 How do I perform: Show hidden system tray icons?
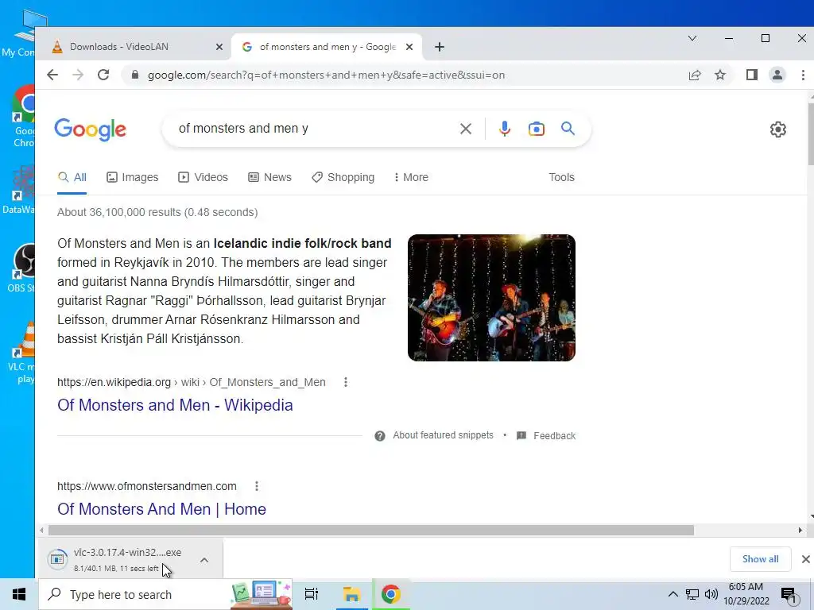673,594
